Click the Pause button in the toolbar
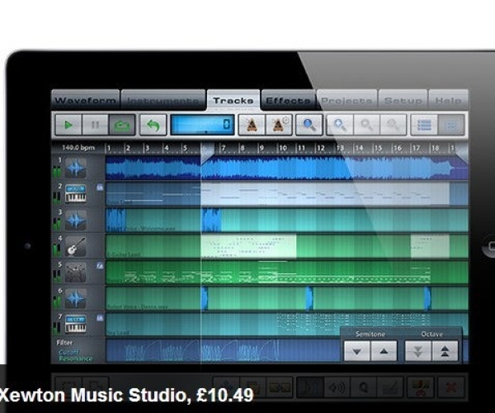The height and width of the screenshot is (413, 495). pyautogui.click(x=95, y=126)
